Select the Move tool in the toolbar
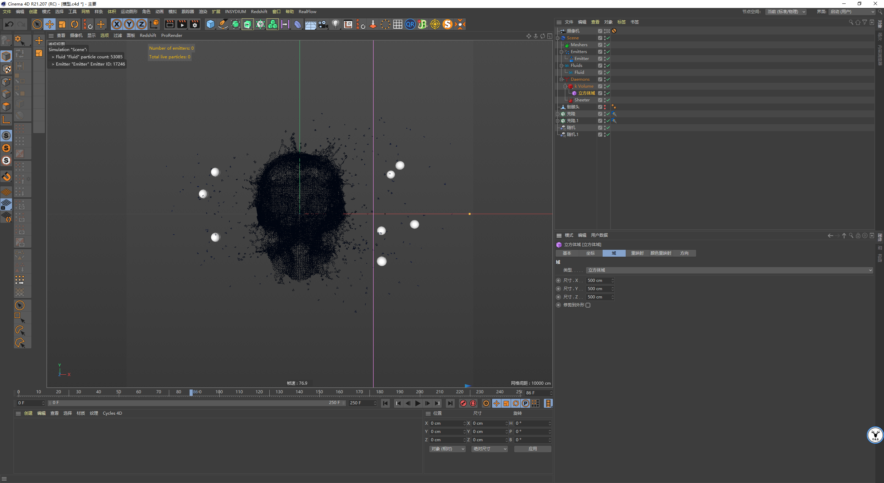This screenshot has height=483, width=884. click(x=50, y=24)
